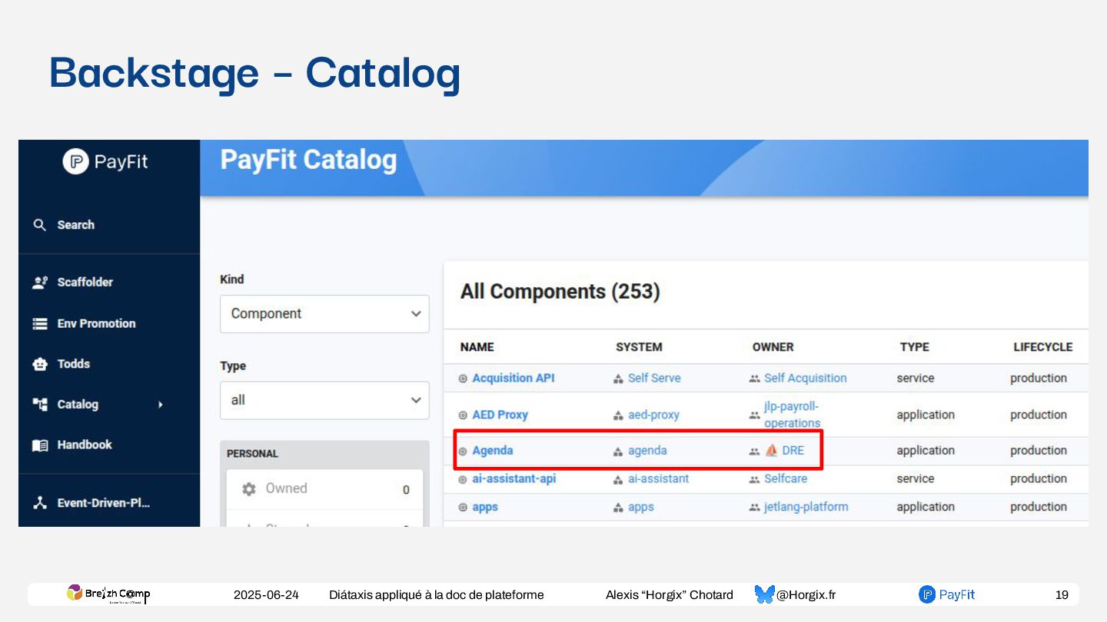The image size is (1107, 622).
Task: Click the Handbook book icon
Action: pos(40,445)
